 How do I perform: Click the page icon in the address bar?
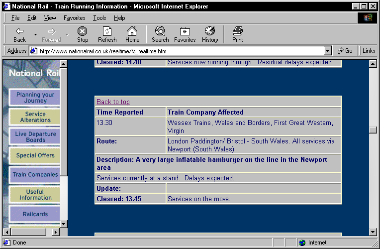coord(33,51)
